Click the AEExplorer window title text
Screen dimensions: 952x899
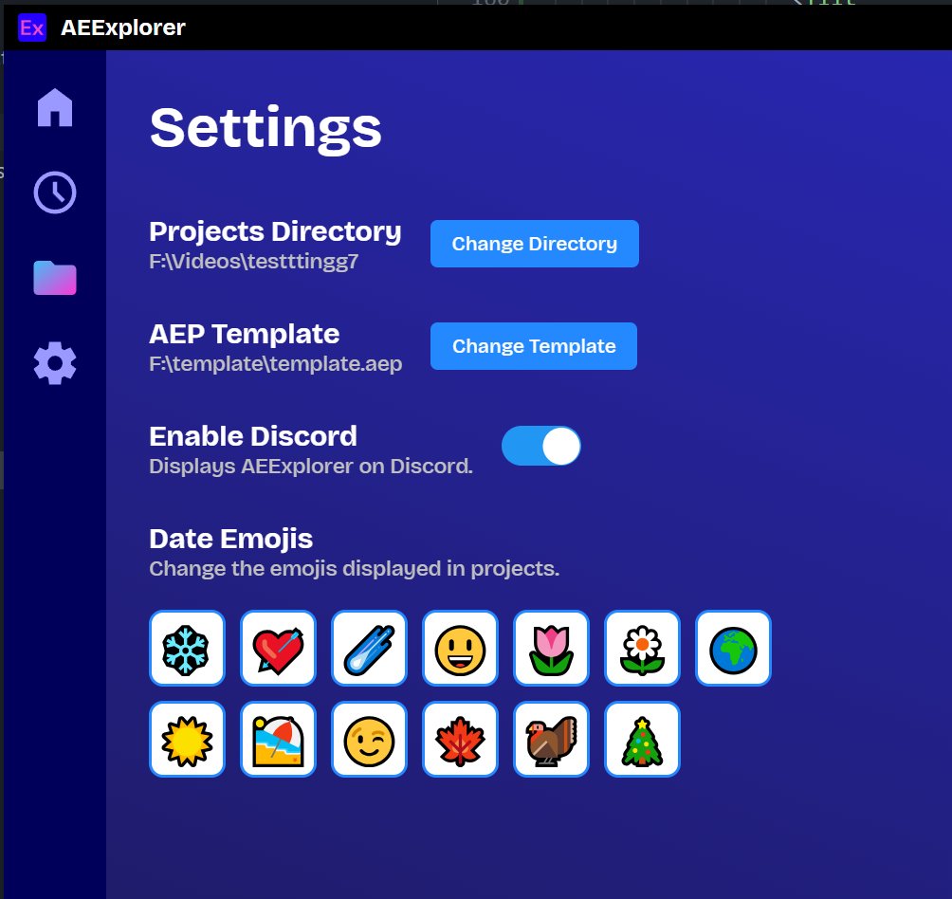(123, 28)
